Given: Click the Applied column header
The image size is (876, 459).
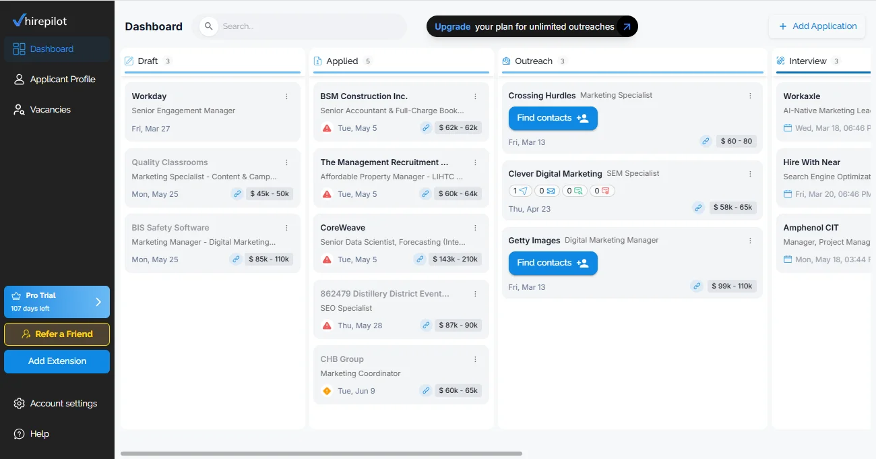Looking at the screenshot, I should click(401, 61).
